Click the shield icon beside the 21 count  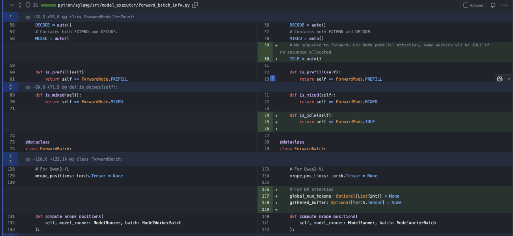pos(28,5)
